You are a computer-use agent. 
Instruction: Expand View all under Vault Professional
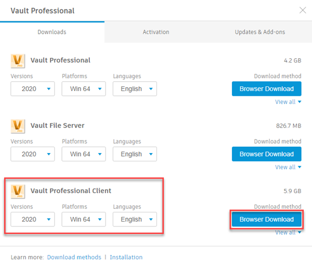(x=288, y=102)
